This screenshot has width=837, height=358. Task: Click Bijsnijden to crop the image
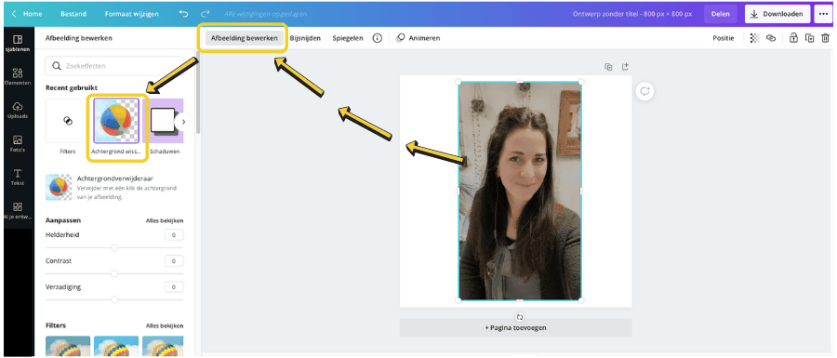[x=305, y=38]
